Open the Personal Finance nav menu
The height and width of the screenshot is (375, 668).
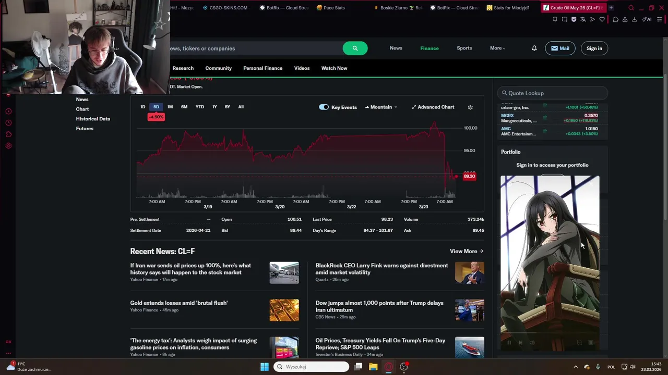coord(263,68)
